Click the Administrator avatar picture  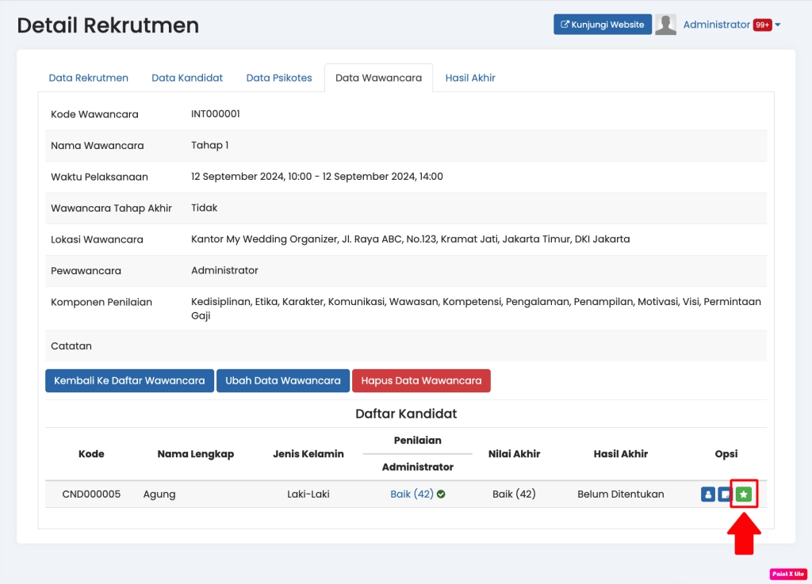pos(666,25)
